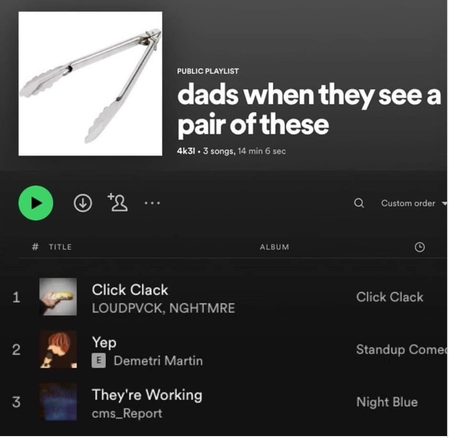Sort by duration clock icon

419,247
